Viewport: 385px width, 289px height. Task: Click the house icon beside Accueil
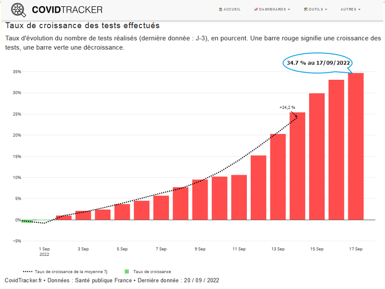click(x=220, y=9)
